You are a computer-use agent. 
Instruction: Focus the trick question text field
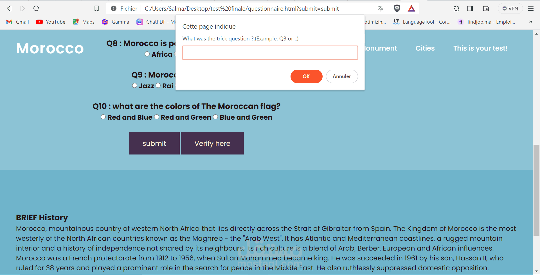270,53
